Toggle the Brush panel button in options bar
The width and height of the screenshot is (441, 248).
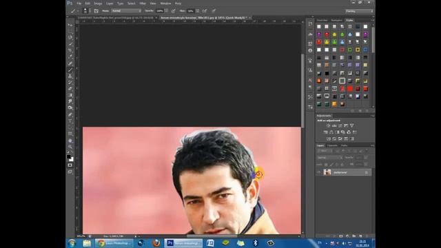point(96,11)
